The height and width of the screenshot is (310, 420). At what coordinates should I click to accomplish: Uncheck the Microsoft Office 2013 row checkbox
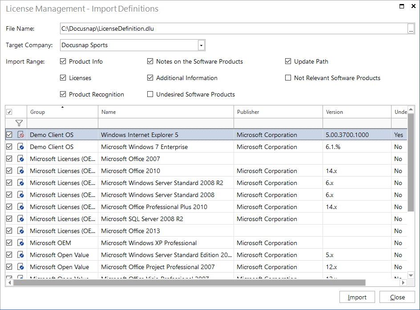9,231
